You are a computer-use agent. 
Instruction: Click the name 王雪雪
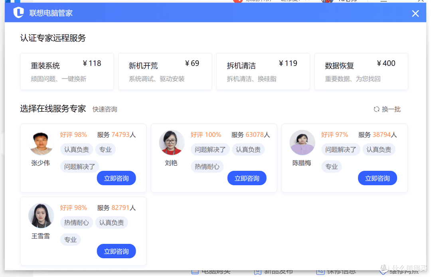click(40, 236)
